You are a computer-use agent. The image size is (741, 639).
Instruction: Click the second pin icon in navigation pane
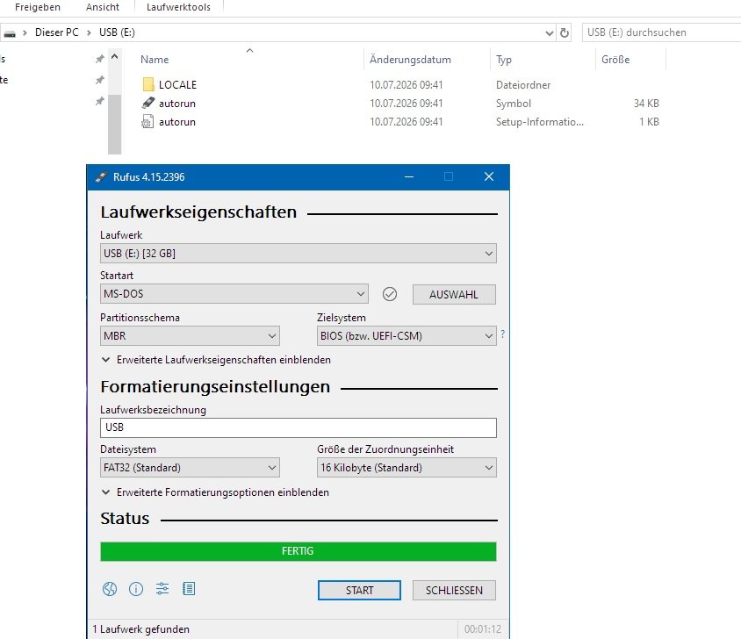point(100,80)
